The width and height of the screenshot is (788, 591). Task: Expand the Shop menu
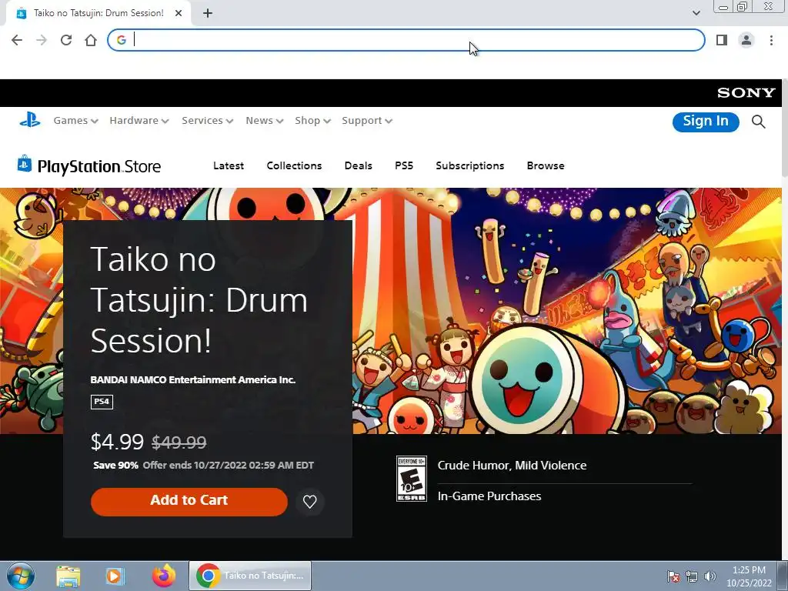click(x=312, y=121)
